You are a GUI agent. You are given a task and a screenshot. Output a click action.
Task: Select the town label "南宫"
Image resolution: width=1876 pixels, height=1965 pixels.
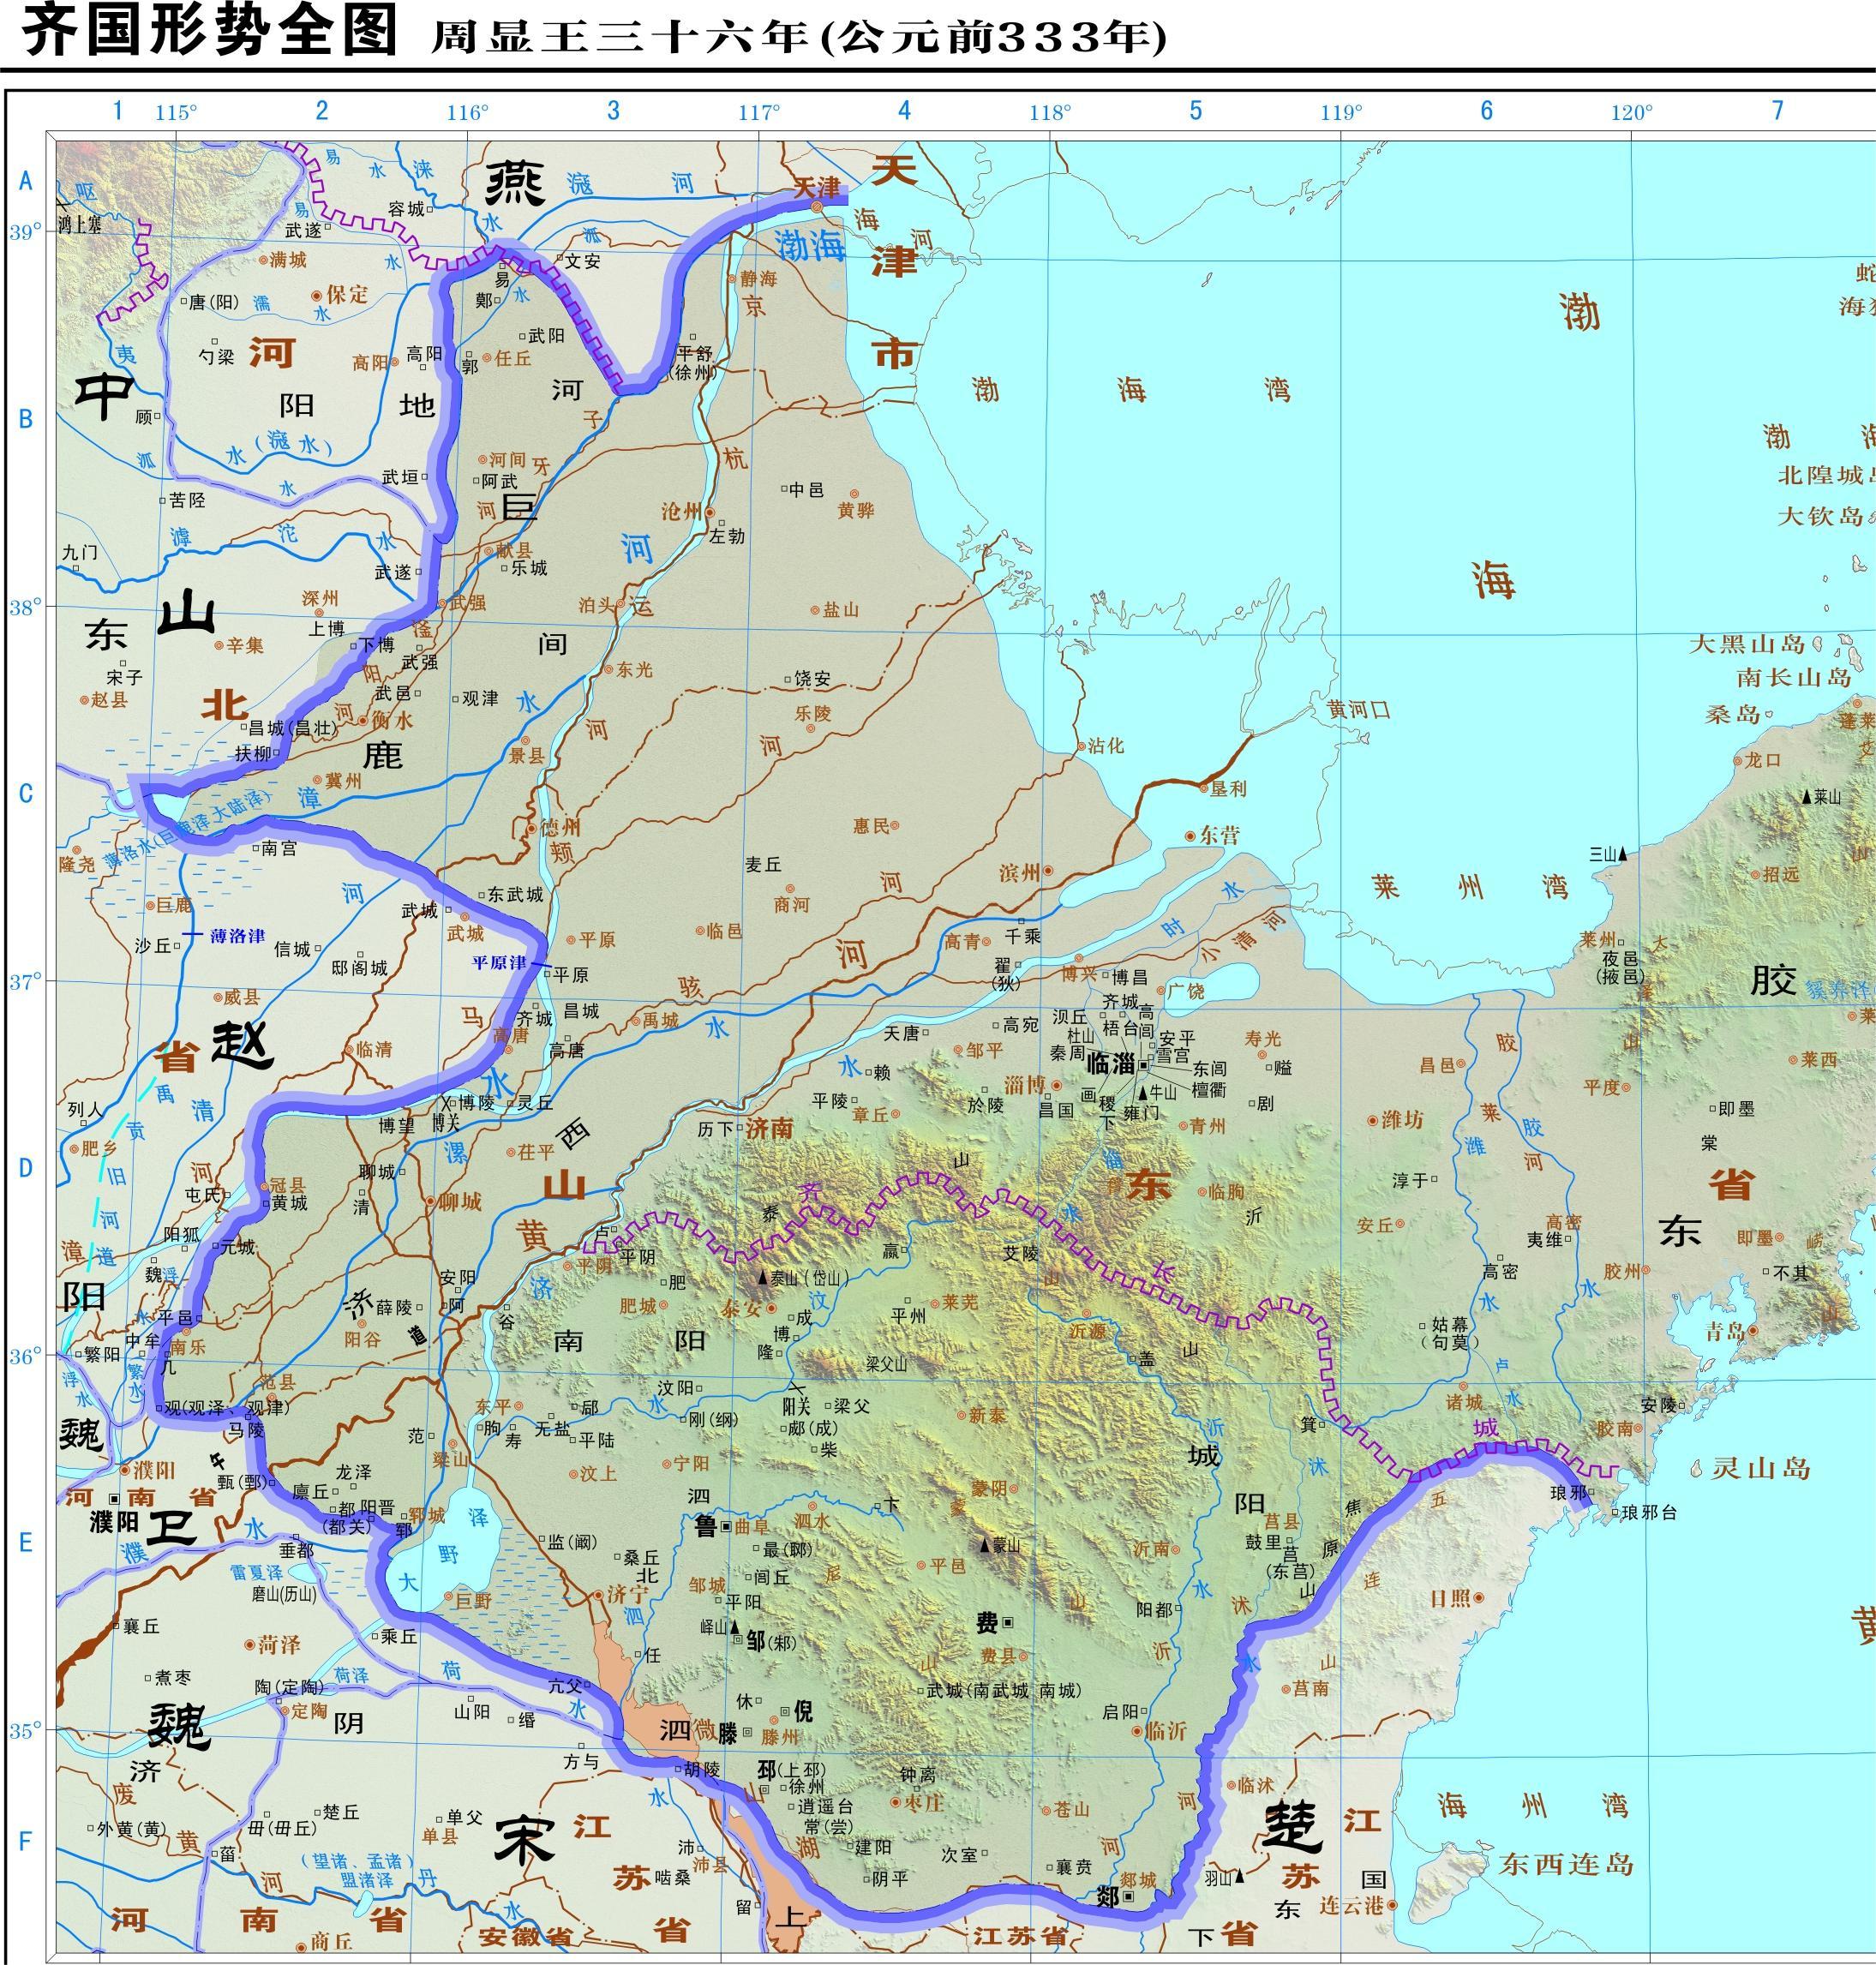coord(279,849)
